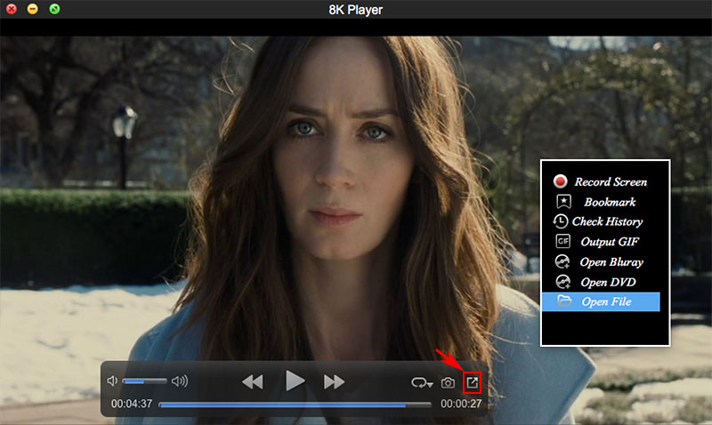Select Record Screen from the menu

[x=610, y=181]
